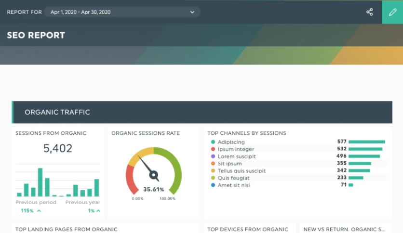Screen dimensions: 403x233
Task: Click the Previous year label
Action: 83,202
